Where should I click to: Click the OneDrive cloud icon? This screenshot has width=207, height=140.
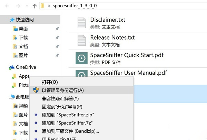12,67
